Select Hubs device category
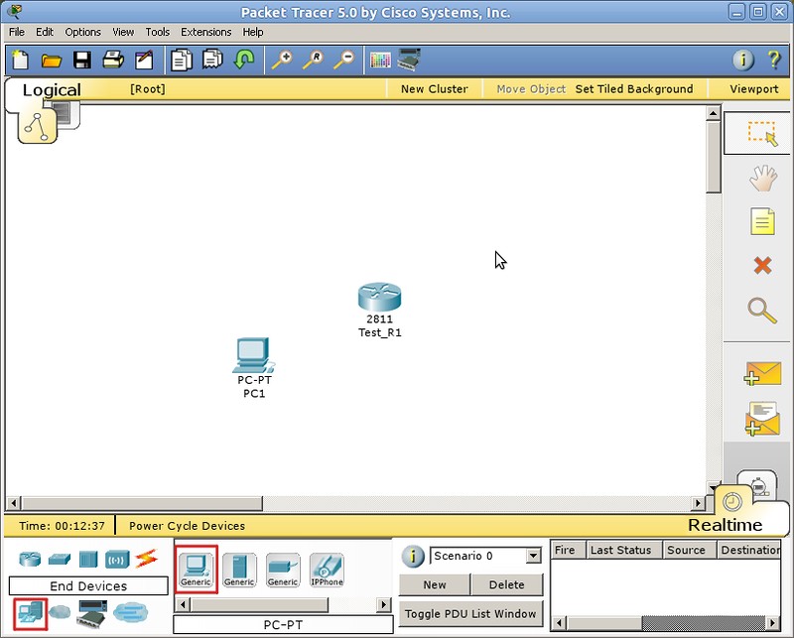 tap(88, 560)
